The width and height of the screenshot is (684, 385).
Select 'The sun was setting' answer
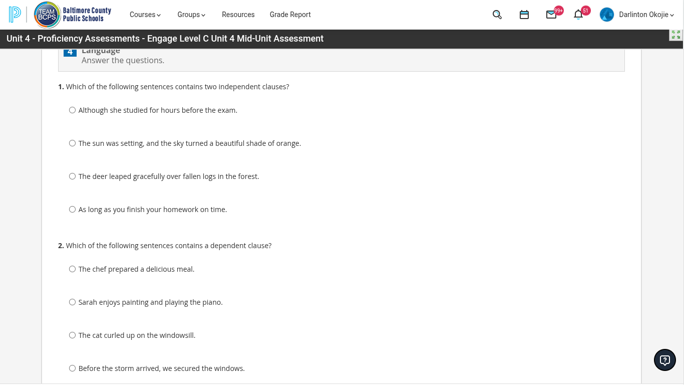pyautogui.click(x=73, y=143)
